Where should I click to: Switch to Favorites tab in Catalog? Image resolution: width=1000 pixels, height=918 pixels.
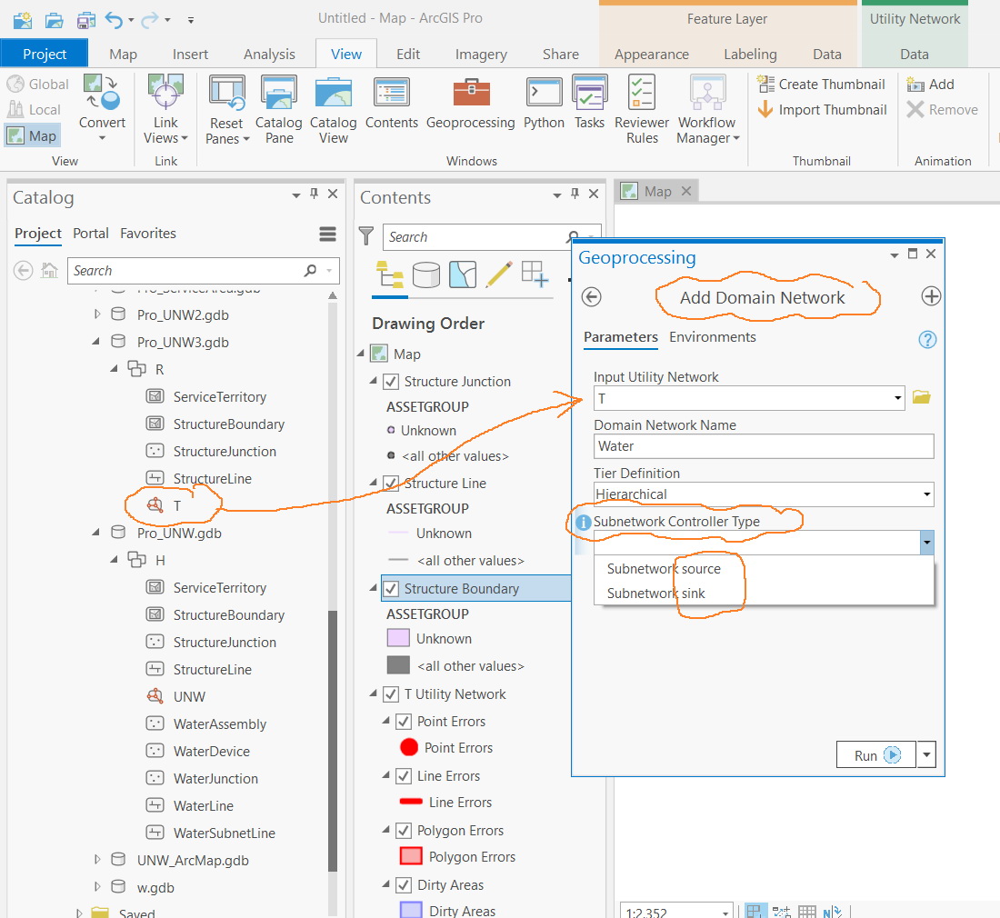pyautogui.click(x=148, y=234)
